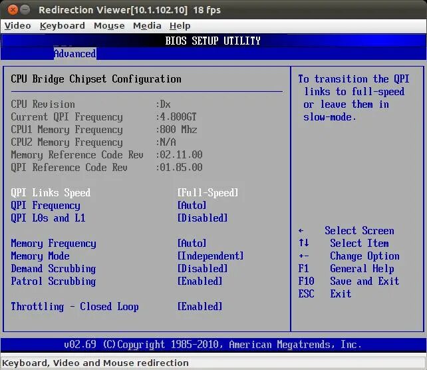Click the Memory Frequency [Auto] value
The image size is (427, 370).
(x=192, y=243)
